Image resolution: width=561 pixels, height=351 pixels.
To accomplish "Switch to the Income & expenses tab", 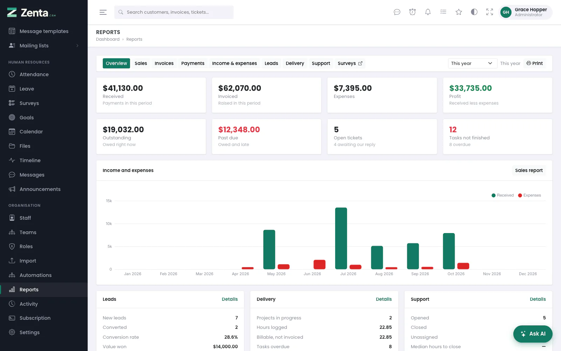I will tap(234, 63).
